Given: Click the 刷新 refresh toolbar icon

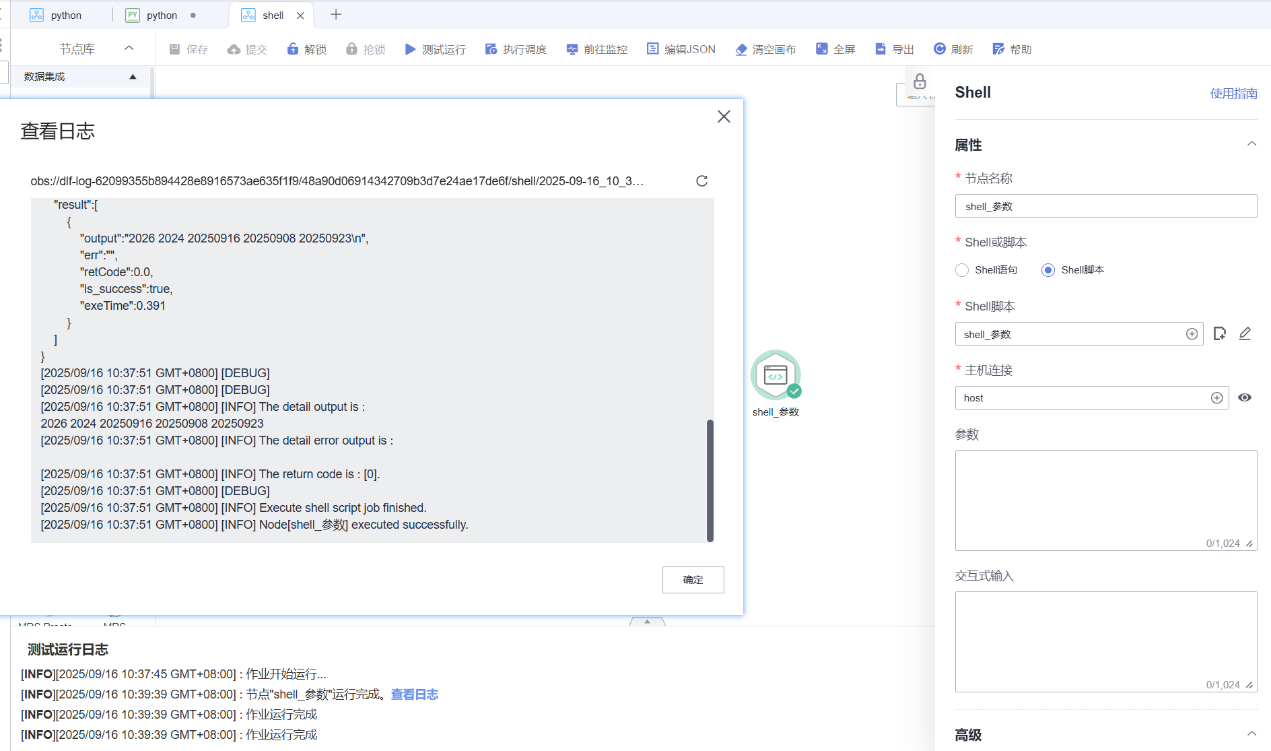Looking at the screenshot, I should (940, 49).
